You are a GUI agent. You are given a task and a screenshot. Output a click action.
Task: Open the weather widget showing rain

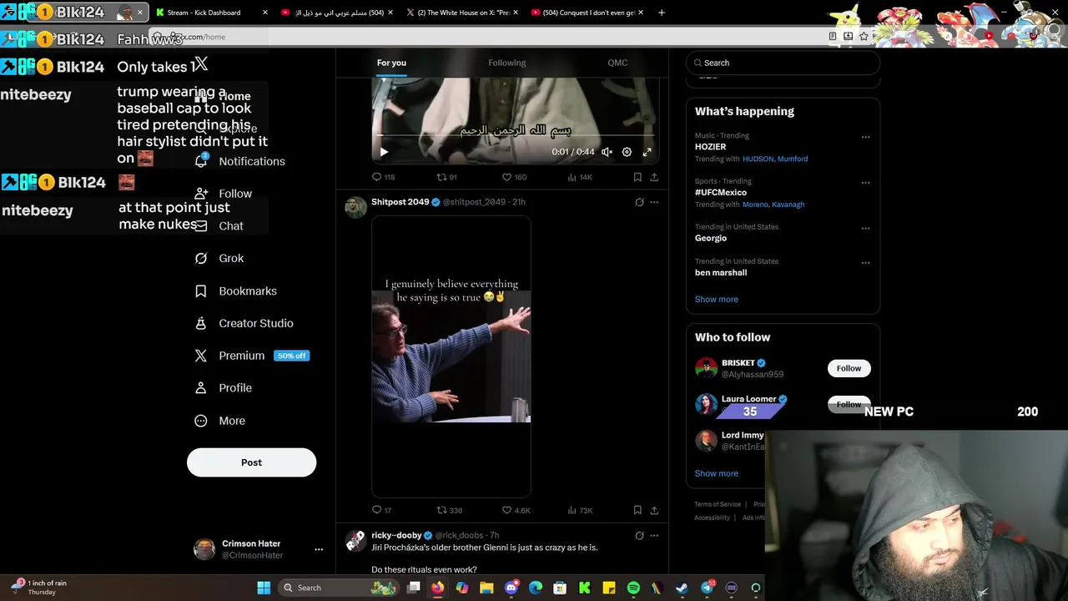39,588
